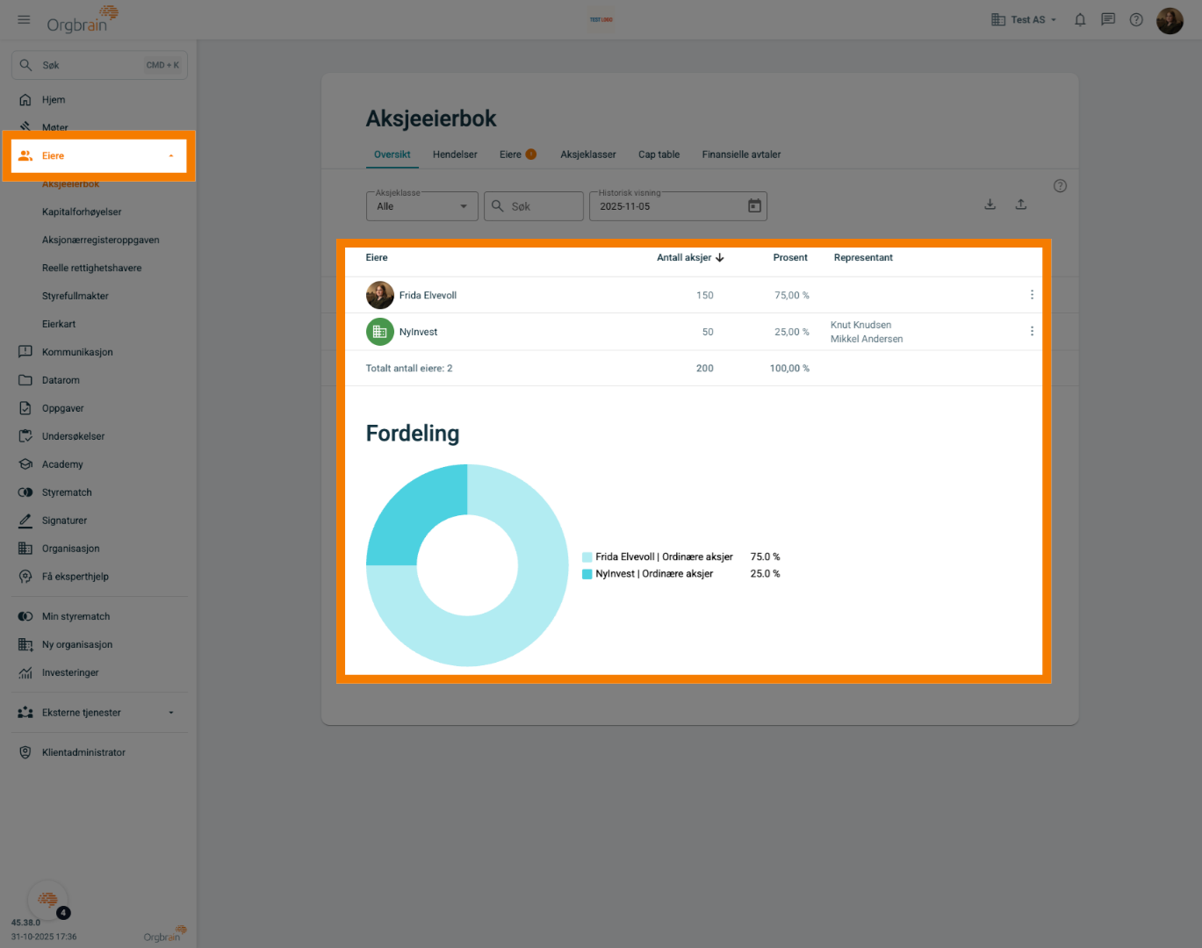Open more options for Frida Elvevoll
The width and height of the screenshot is (1202, 948).
click(x=1032, y=295)
